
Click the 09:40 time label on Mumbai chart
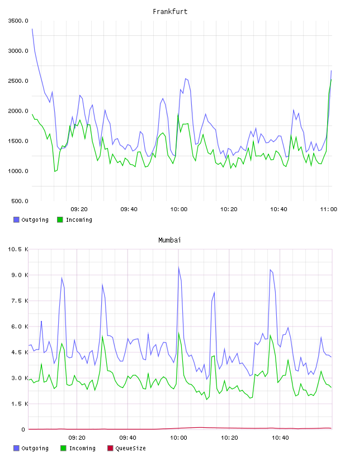(128, 438)
